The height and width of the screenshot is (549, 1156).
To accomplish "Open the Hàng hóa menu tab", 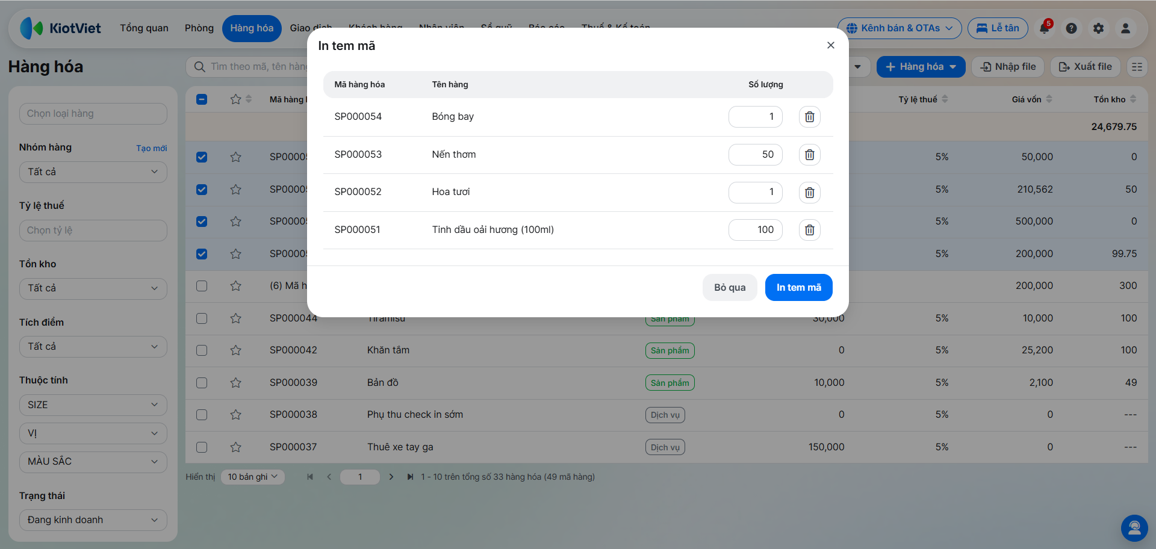I will tap(252, 28).
